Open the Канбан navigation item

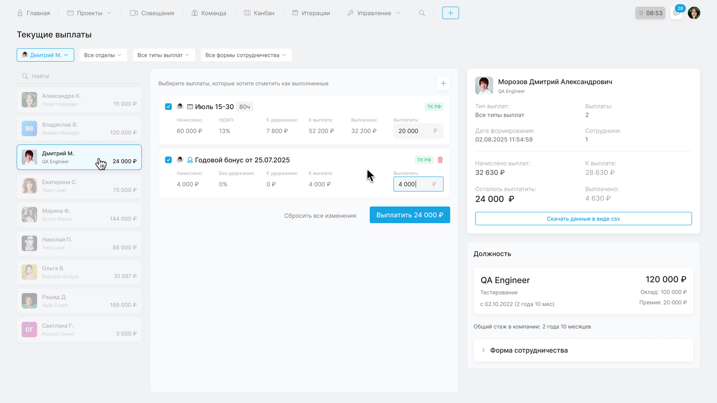[x=259, y=13]
